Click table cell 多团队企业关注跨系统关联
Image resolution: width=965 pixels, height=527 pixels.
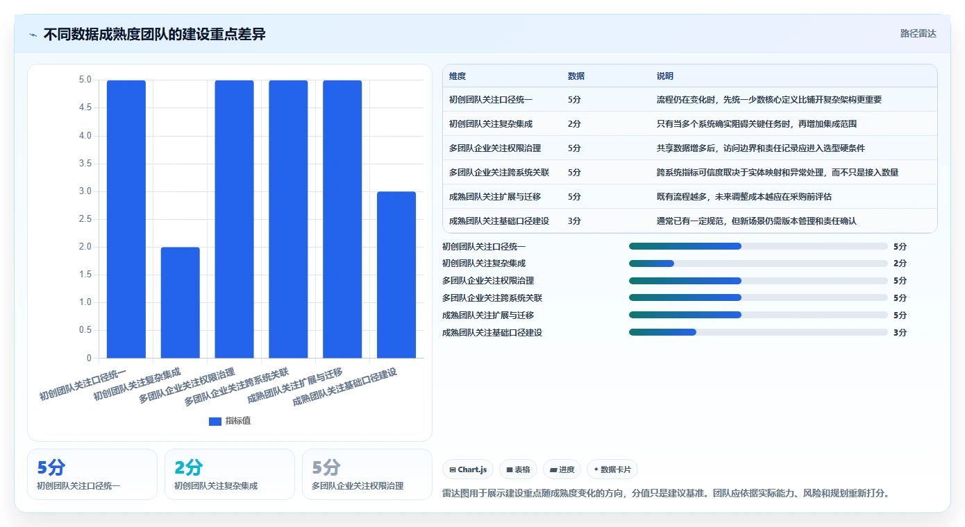click(499, 173)
